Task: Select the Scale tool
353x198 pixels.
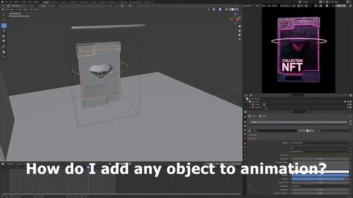Action: 4,36
